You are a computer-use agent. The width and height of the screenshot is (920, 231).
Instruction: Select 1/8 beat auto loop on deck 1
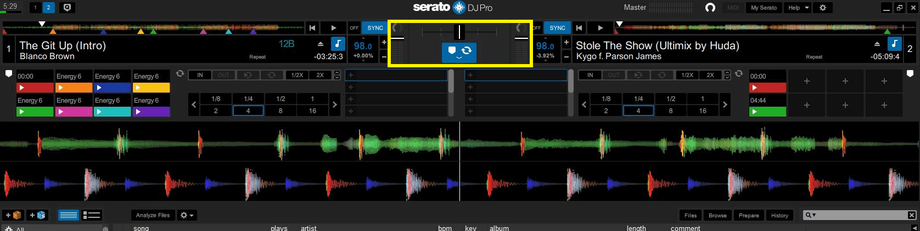click(x=216, y=99)
